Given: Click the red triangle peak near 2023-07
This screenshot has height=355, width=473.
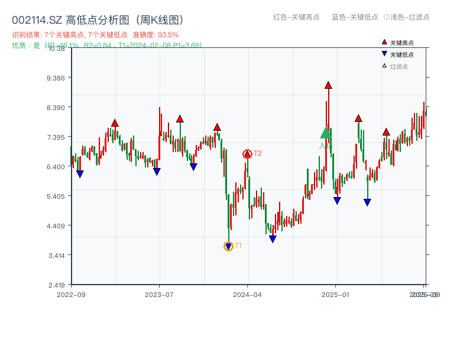Looking at the screenshot, I should click(x=179, y=118).
